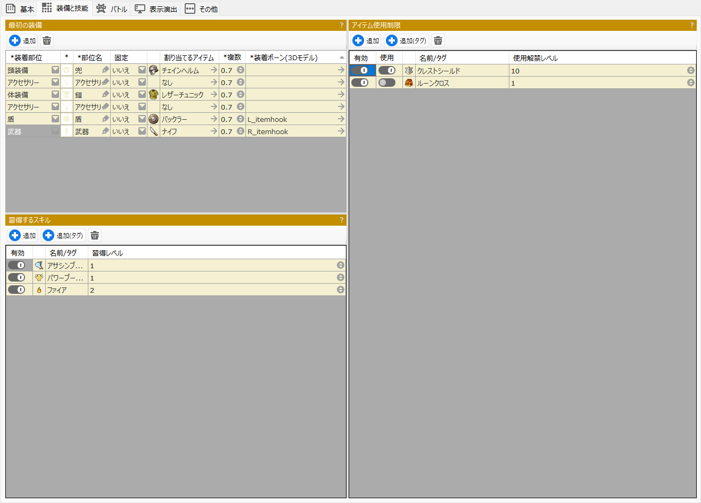This screenshot has height=503, width=701.
Task: Switch to the バトル tab
Action: [x=112, y=9]
